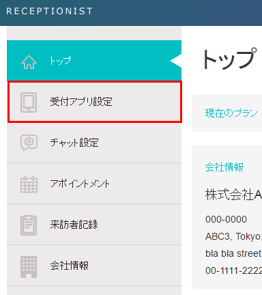This screenshot has height=295, width=262.
Task: Click the company name starting 株式会社
Action: point(233,195)
